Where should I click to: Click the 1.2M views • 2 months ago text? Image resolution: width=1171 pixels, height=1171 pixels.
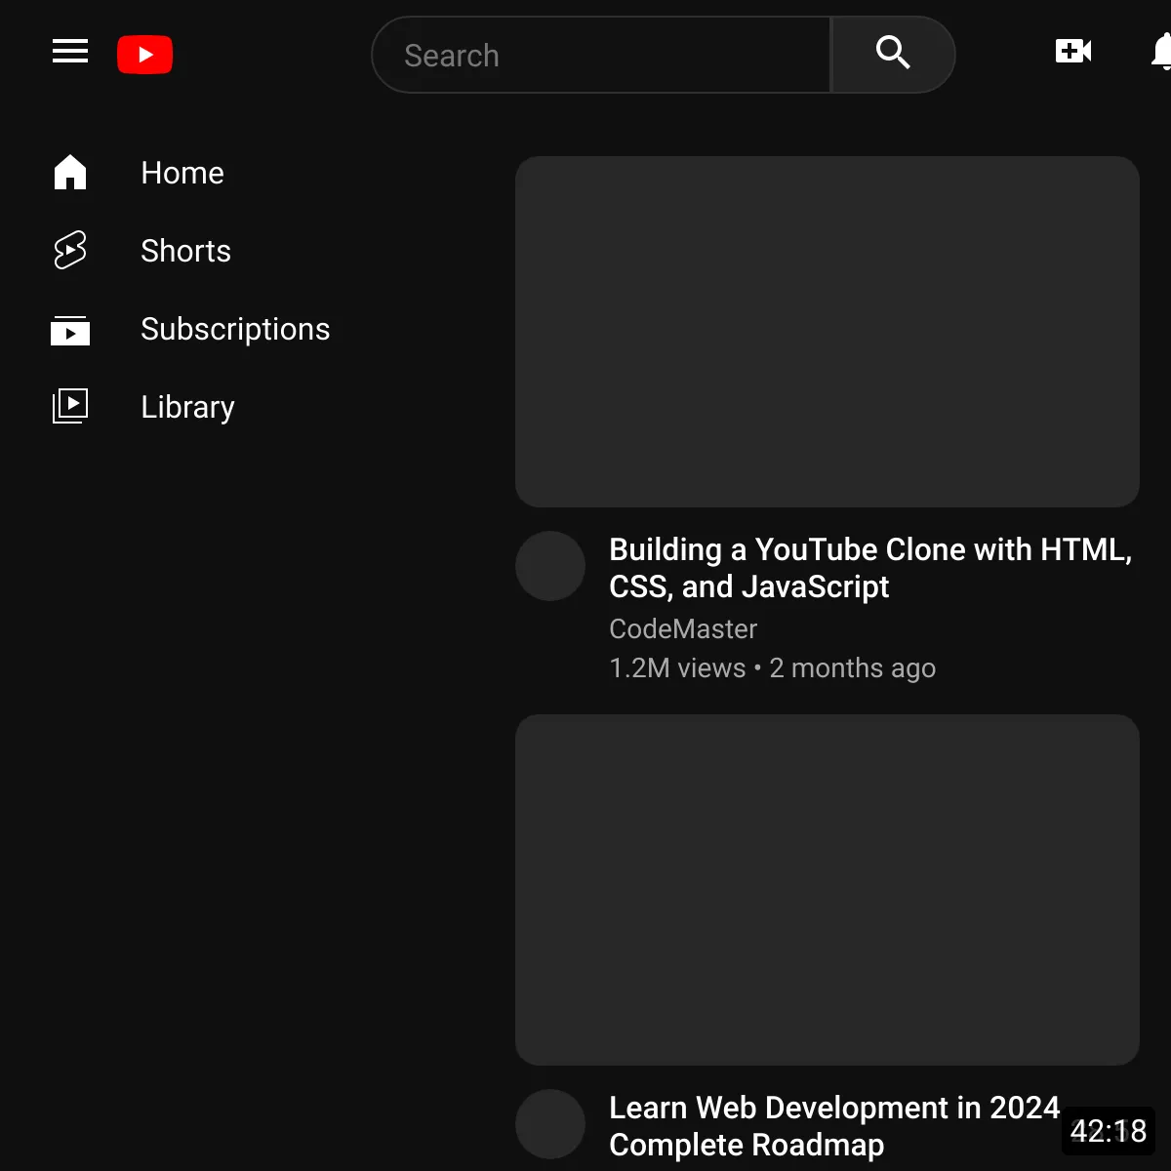pyautogui.click(x=772, y=667)
